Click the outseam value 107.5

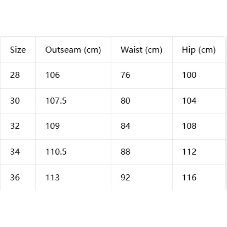point(56,101)
